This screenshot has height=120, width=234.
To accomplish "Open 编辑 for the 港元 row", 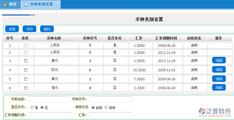I will click(219, 88).
